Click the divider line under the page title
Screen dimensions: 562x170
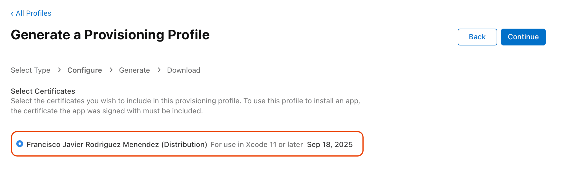[278, 53]
